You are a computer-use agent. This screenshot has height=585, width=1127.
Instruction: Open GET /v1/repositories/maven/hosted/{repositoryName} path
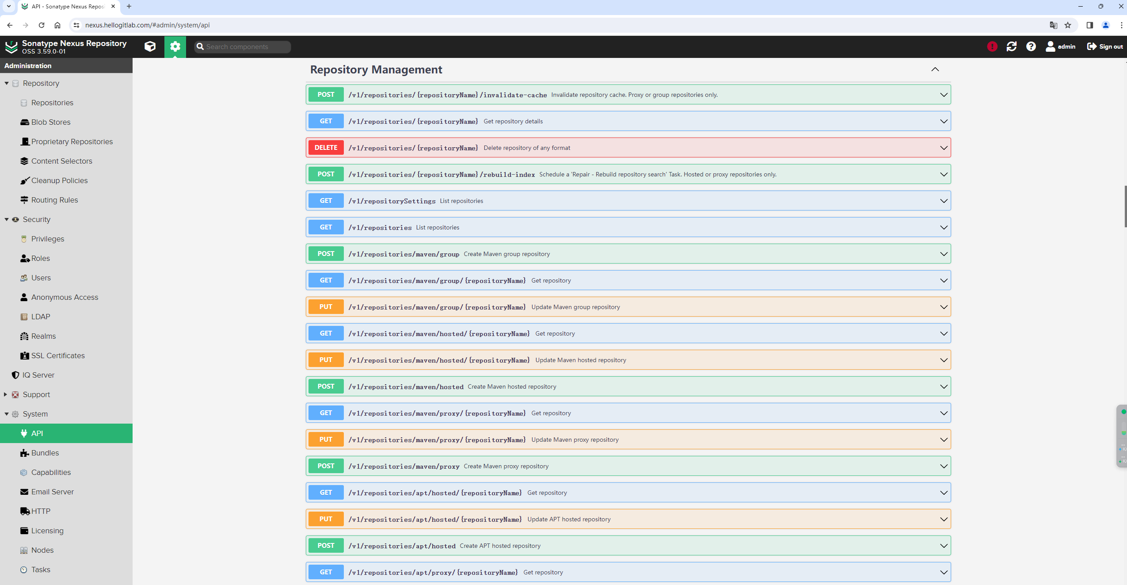click(x=439, y=334)
